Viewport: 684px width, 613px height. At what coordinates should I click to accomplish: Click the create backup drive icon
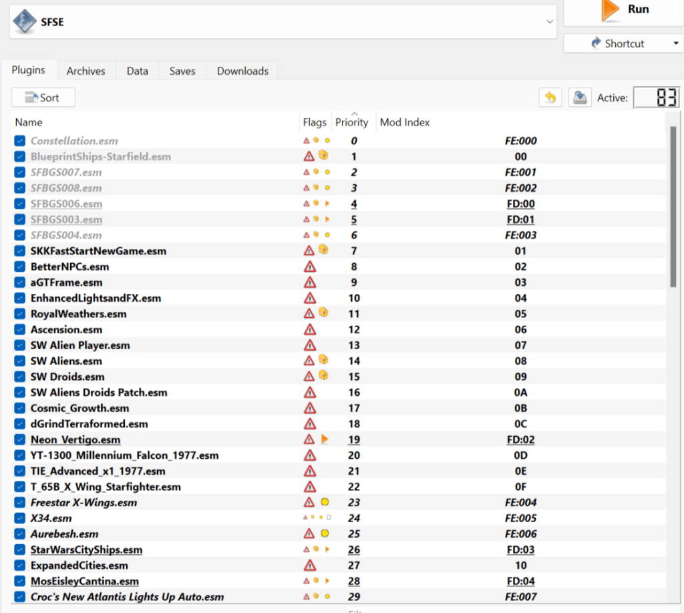coord(580,97)
